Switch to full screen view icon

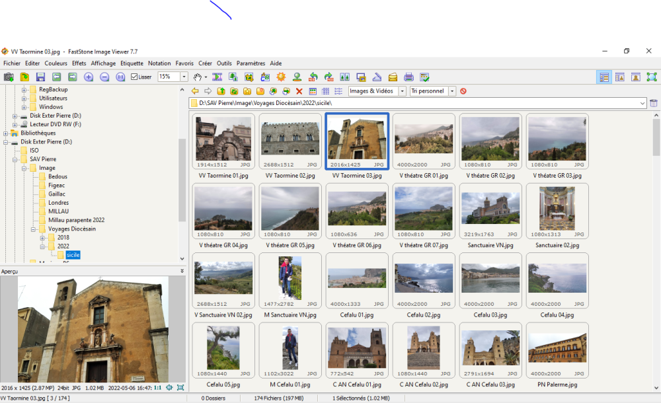coord(652,77)
